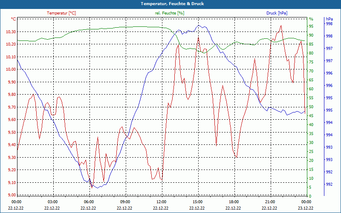Screen dimensions: 341x213
Task: Click temperature axis value '9,00'
Action: pyautogui.click(x=12, y=195)
